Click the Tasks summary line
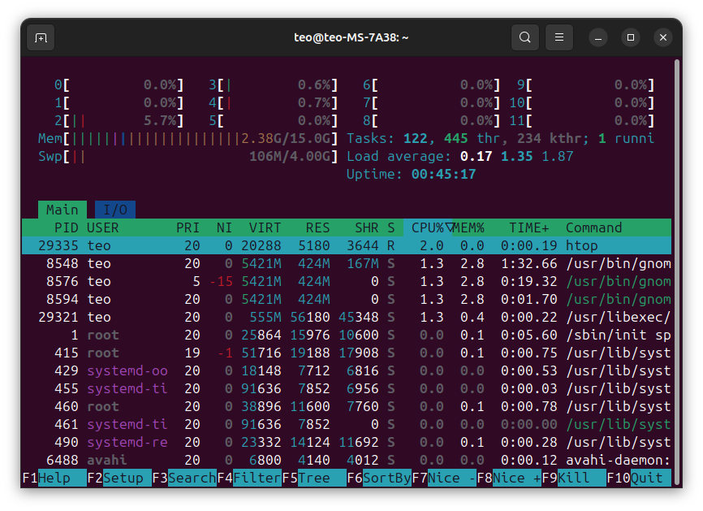This screenshot has width=703, height=511. 500,139
